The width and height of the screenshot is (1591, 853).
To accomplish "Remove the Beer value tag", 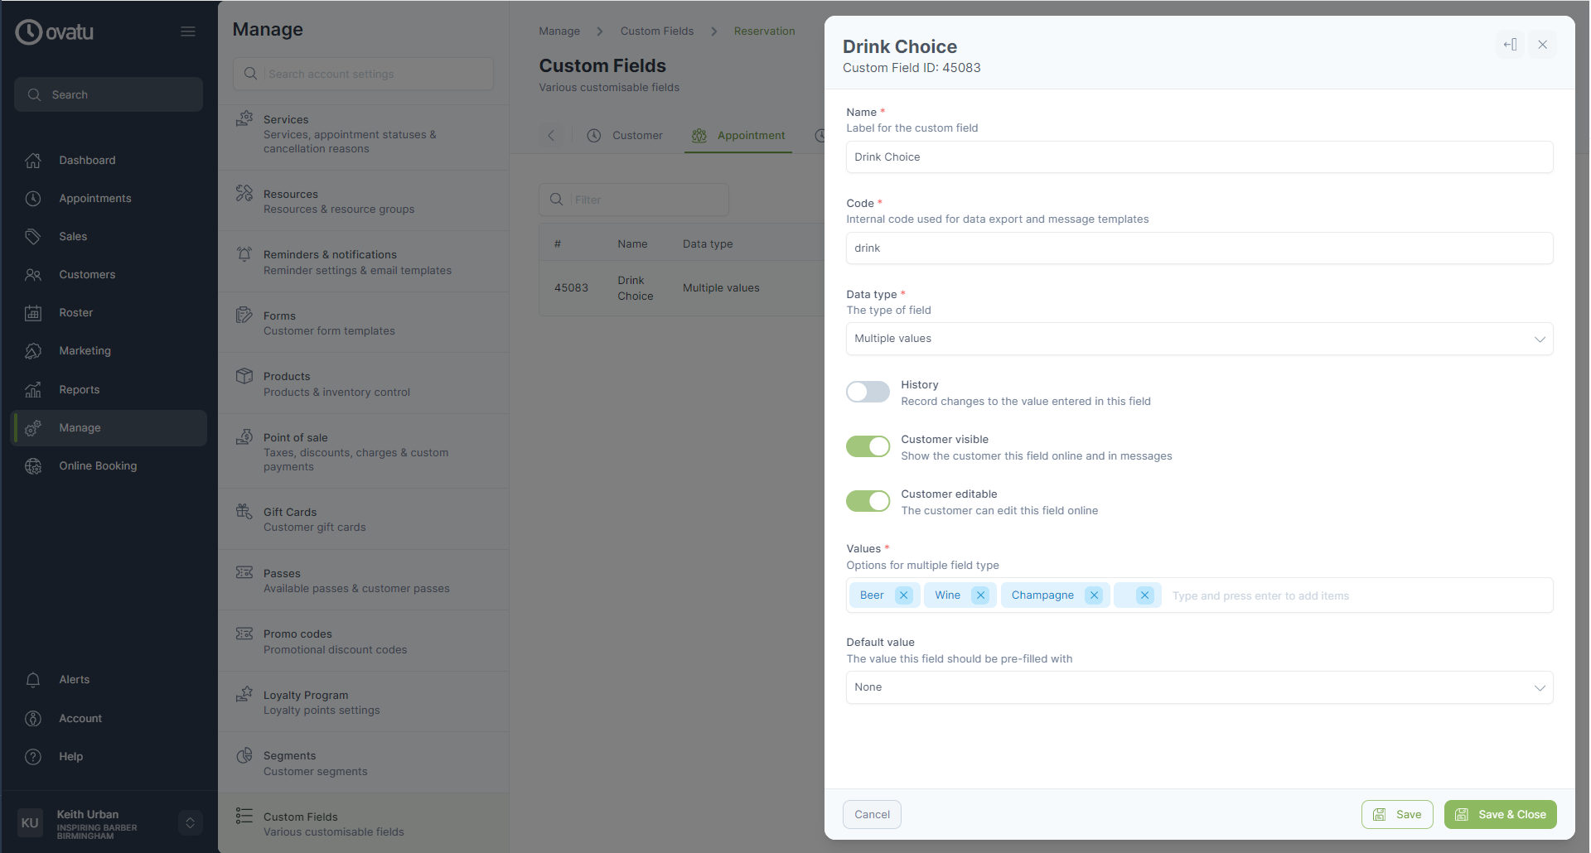I will (904, 595).
